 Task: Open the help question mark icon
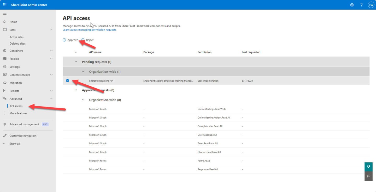click(x=361, y=5)
